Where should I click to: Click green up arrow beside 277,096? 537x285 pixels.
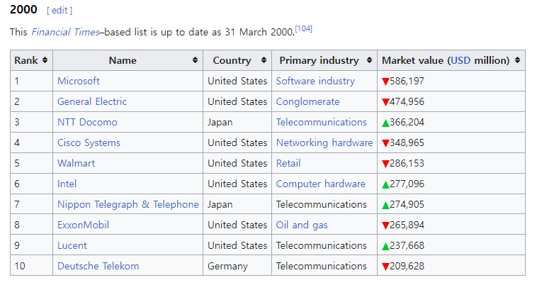(385, 184)
